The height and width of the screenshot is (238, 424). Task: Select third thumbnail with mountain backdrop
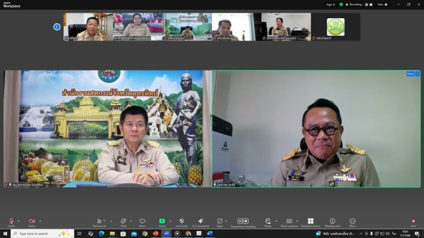pos(187,27)
